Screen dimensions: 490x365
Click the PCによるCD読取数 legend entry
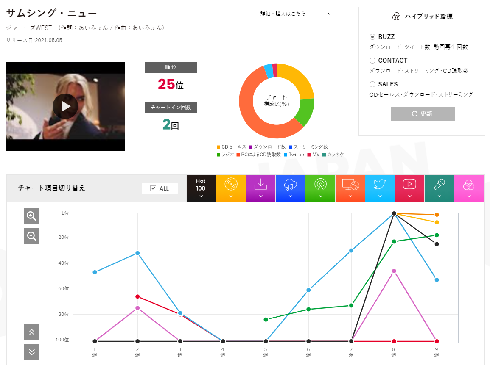(x=259, y=155)
